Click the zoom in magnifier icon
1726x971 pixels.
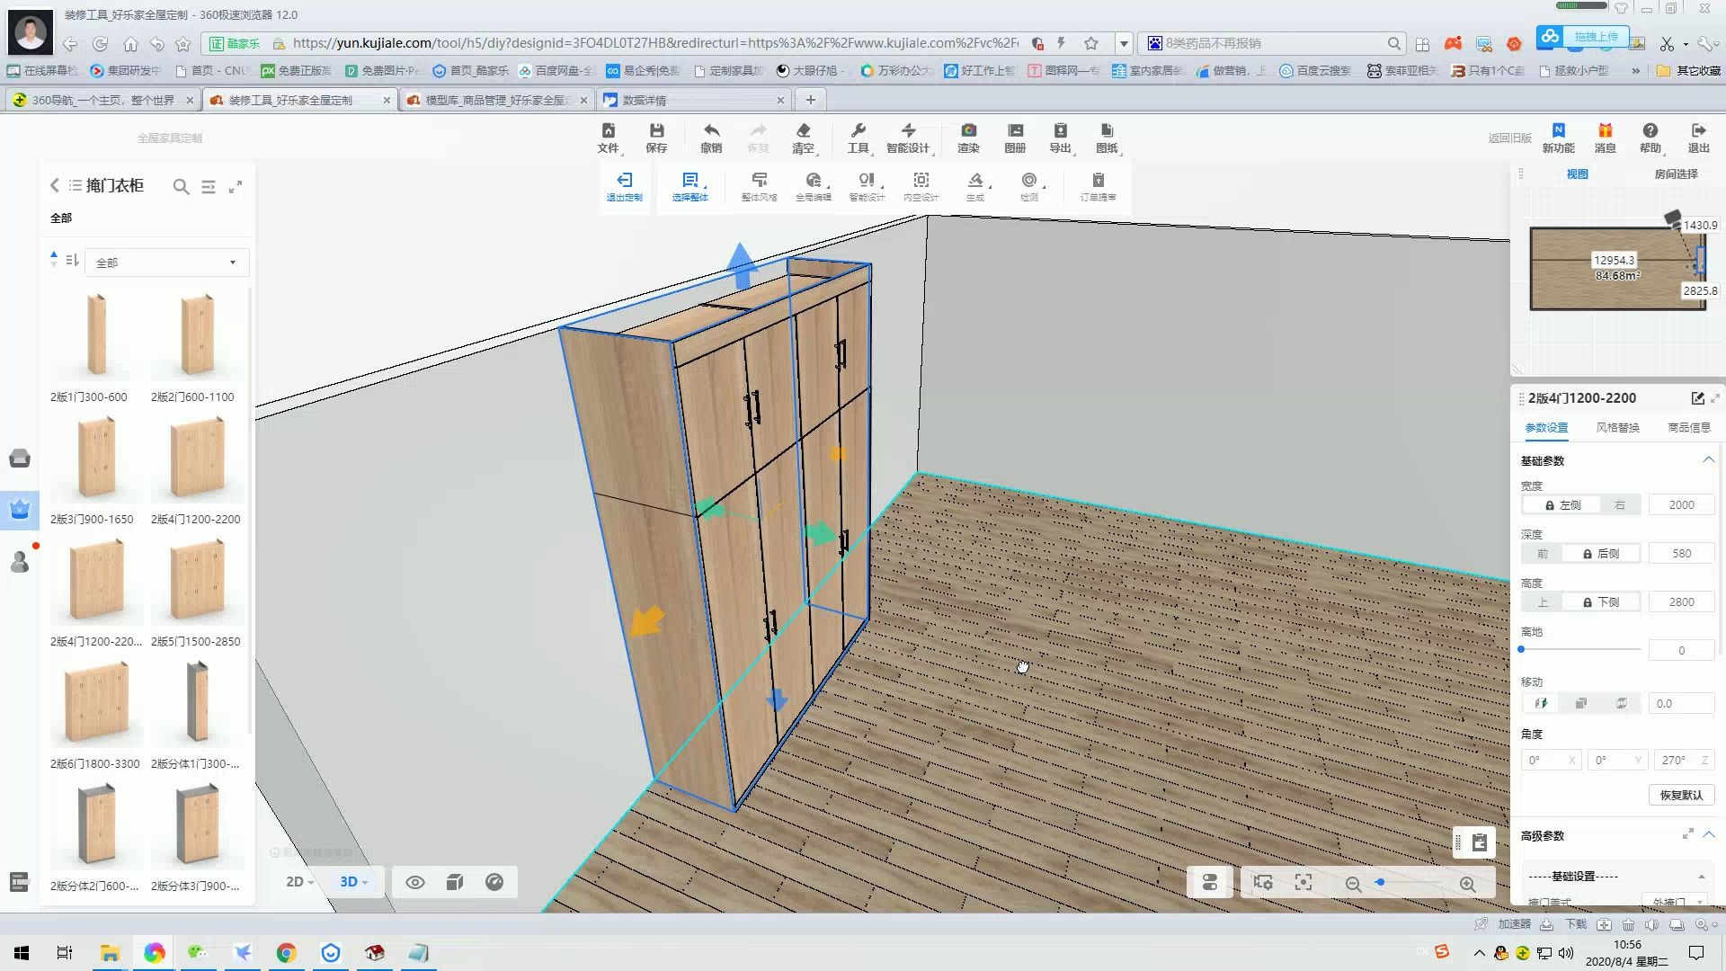tap(1467, 884)
